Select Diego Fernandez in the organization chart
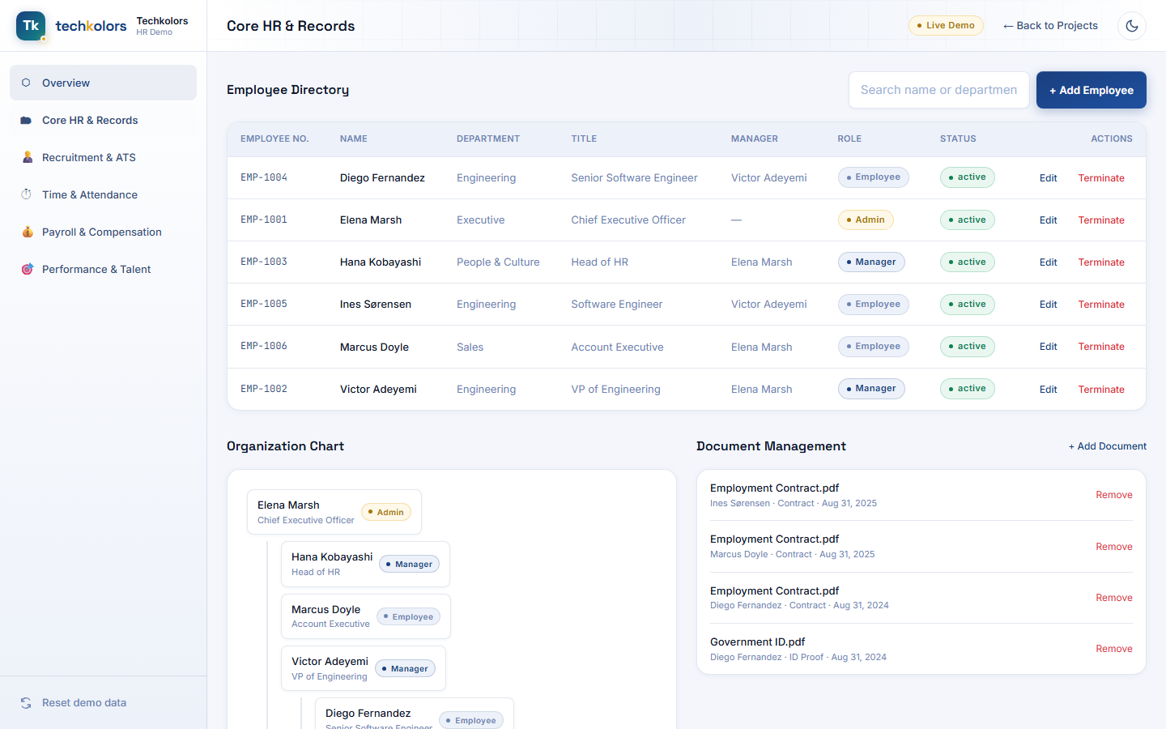The width and height of the screenshot is (1166, 729). click(415, 714)
